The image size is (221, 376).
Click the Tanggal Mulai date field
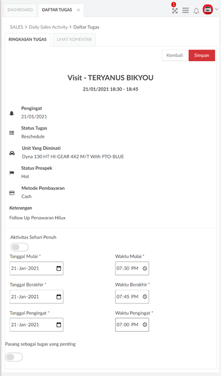pyautogui.click(x=36, y=268)
